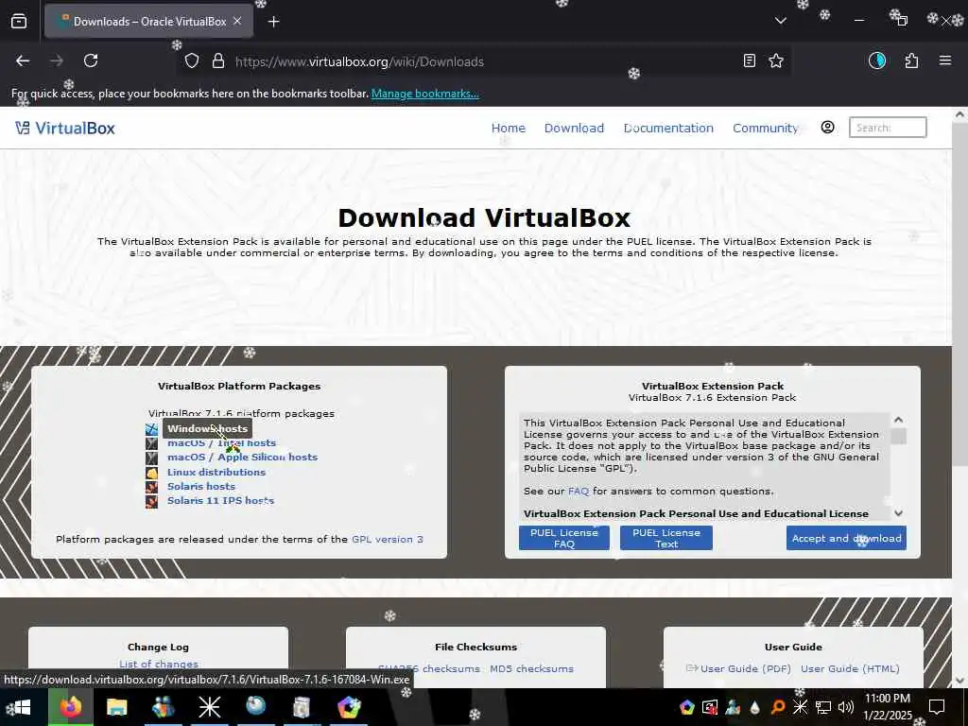Click the Firefox taskbar icon
The image size is (968, 726).
70,707
